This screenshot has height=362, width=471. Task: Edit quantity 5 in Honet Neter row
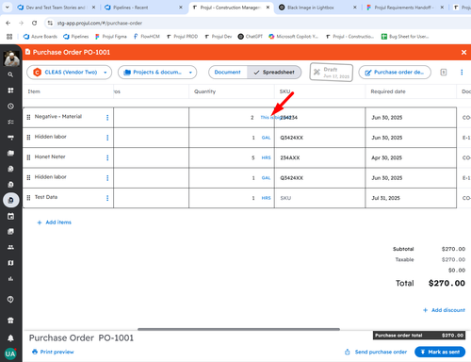pyautogui.click(x=252, y=157)
